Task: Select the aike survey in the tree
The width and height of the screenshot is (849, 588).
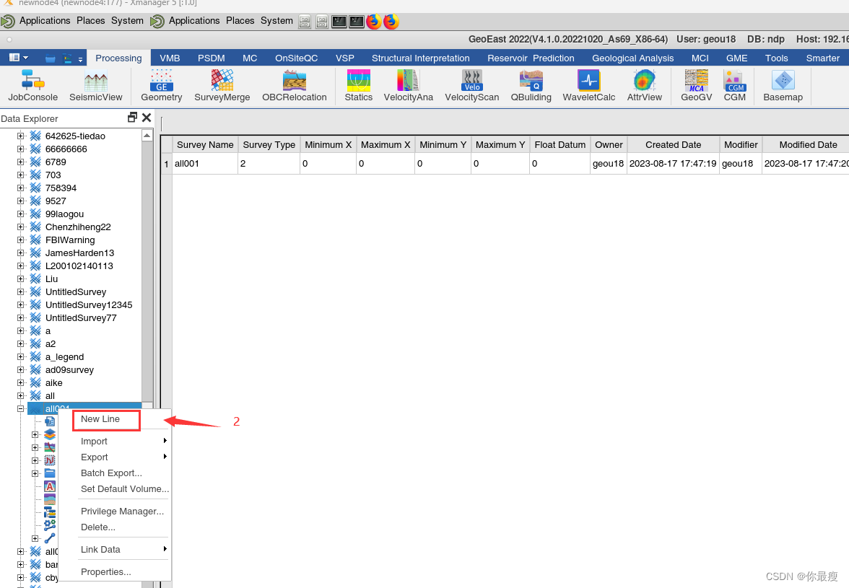Action: tap(53, 382)
